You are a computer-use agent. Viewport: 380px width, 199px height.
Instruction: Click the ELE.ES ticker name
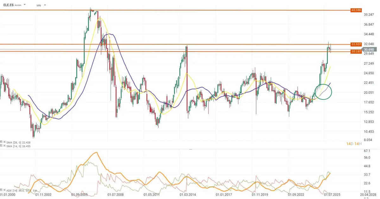click(9, 5)
